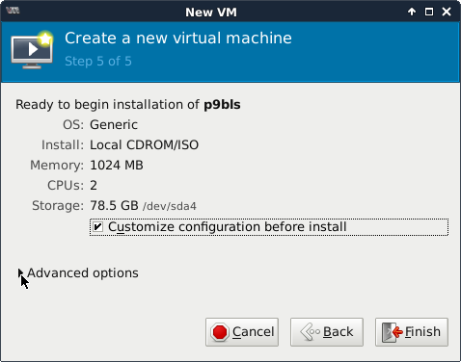
Task: Click the new virtual machine monitor icon
Action: click(32, 50)
